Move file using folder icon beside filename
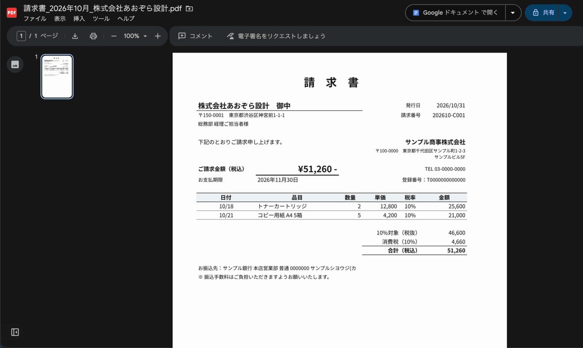The width and height of the screenshot is (583, 348). pyautogui.click(x=189, y=9)
